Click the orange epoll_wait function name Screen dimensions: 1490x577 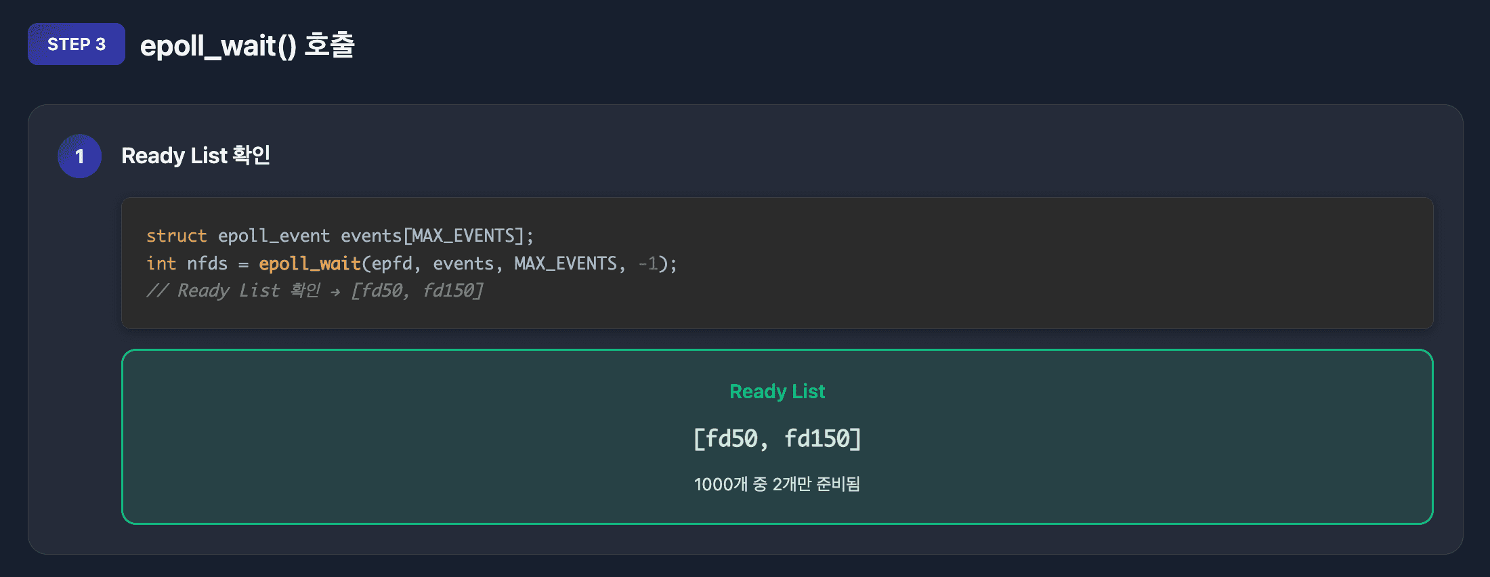310,263
